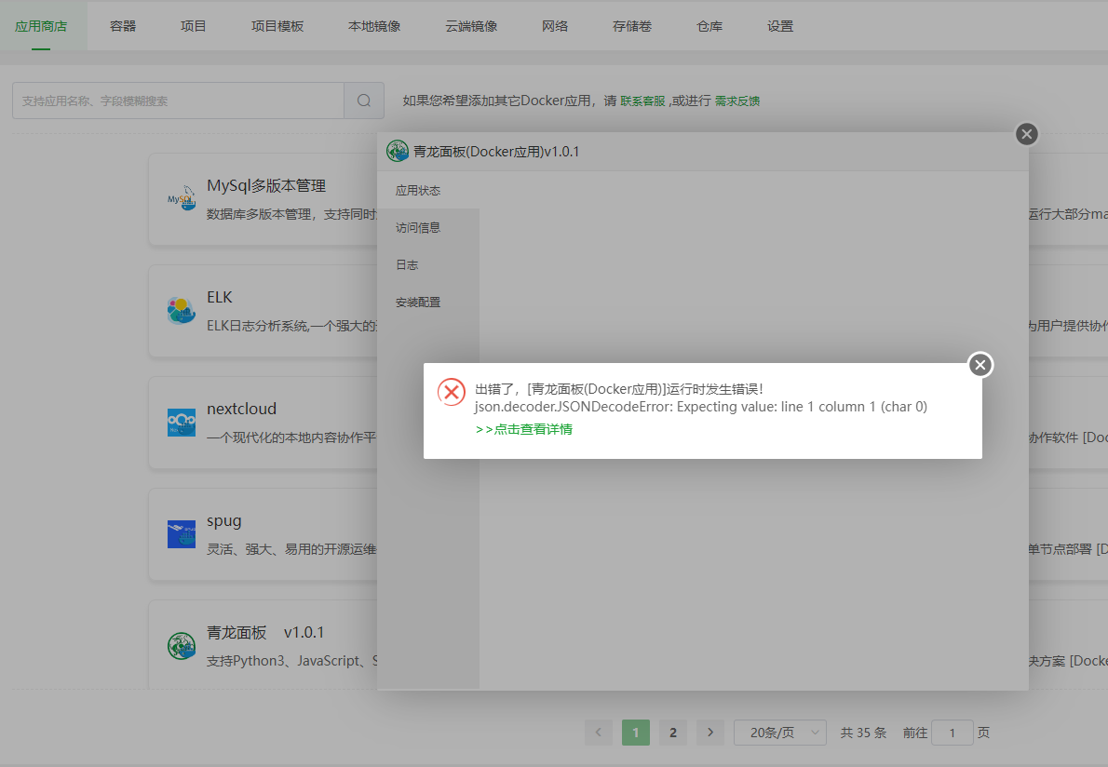The width and height of the screenshot is (1108, 767).
Task: Go to page 1 in pagination
Action: click(x=635, y=733)
